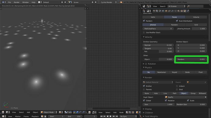Open the Render menu in top bar
Screen dimensions: 211x118
(17, 2)
